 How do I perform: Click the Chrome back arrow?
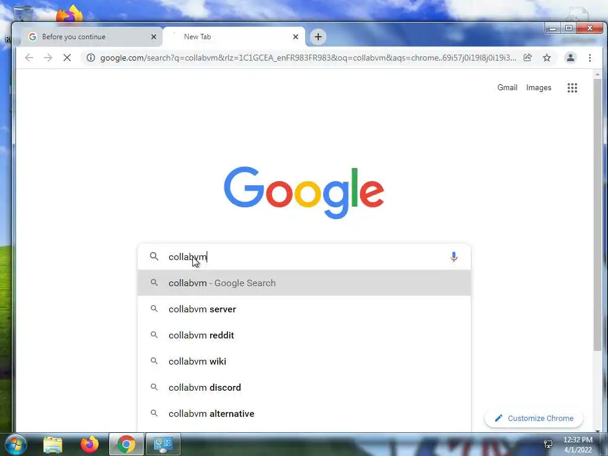29,58
